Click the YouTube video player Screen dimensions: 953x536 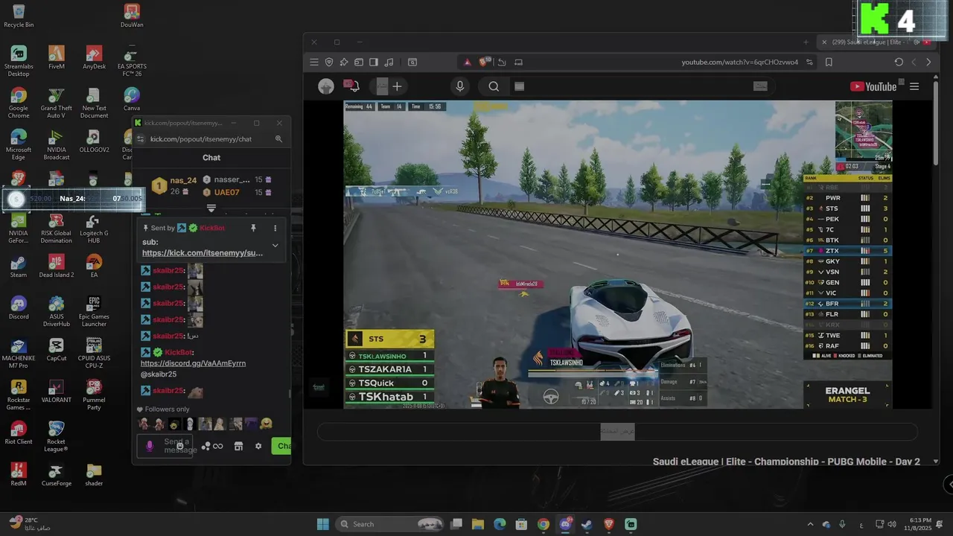pos(617,255)
